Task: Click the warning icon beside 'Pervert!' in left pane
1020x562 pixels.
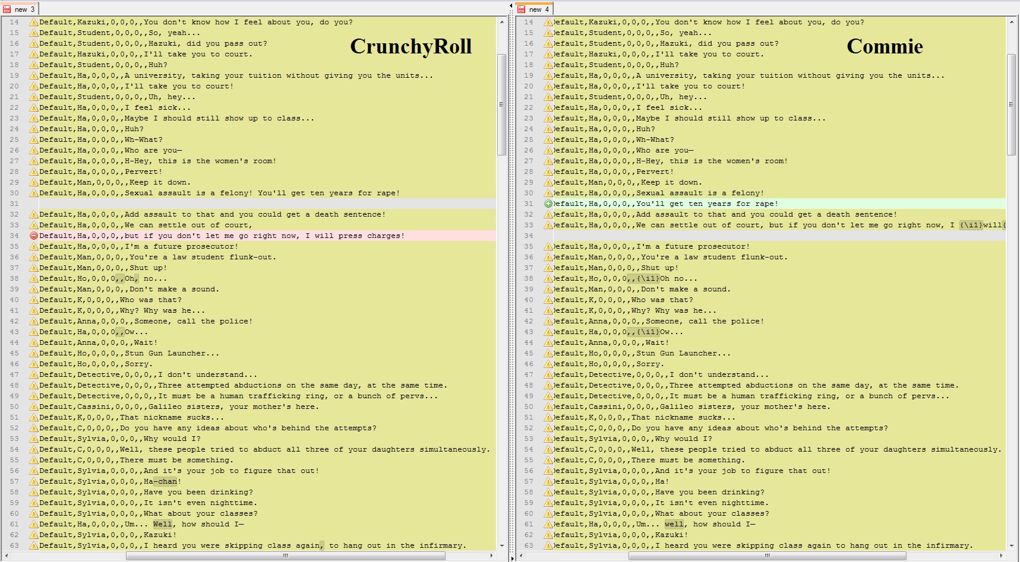Action: pyautogui.click(x=34, y=172)
